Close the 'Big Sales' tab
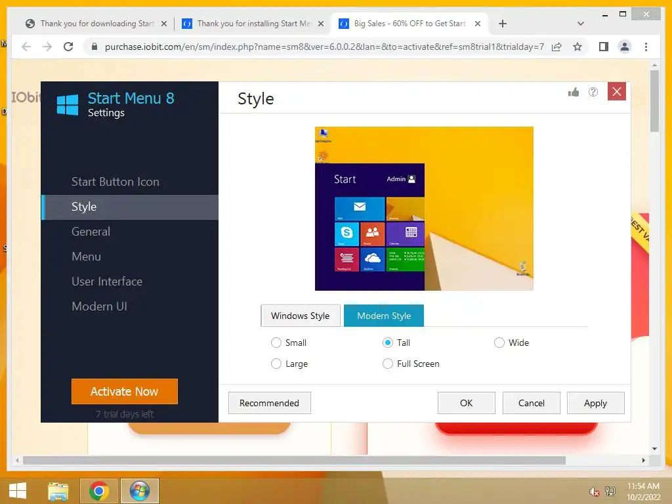This screenshot has height=504, width=672. 478,24
